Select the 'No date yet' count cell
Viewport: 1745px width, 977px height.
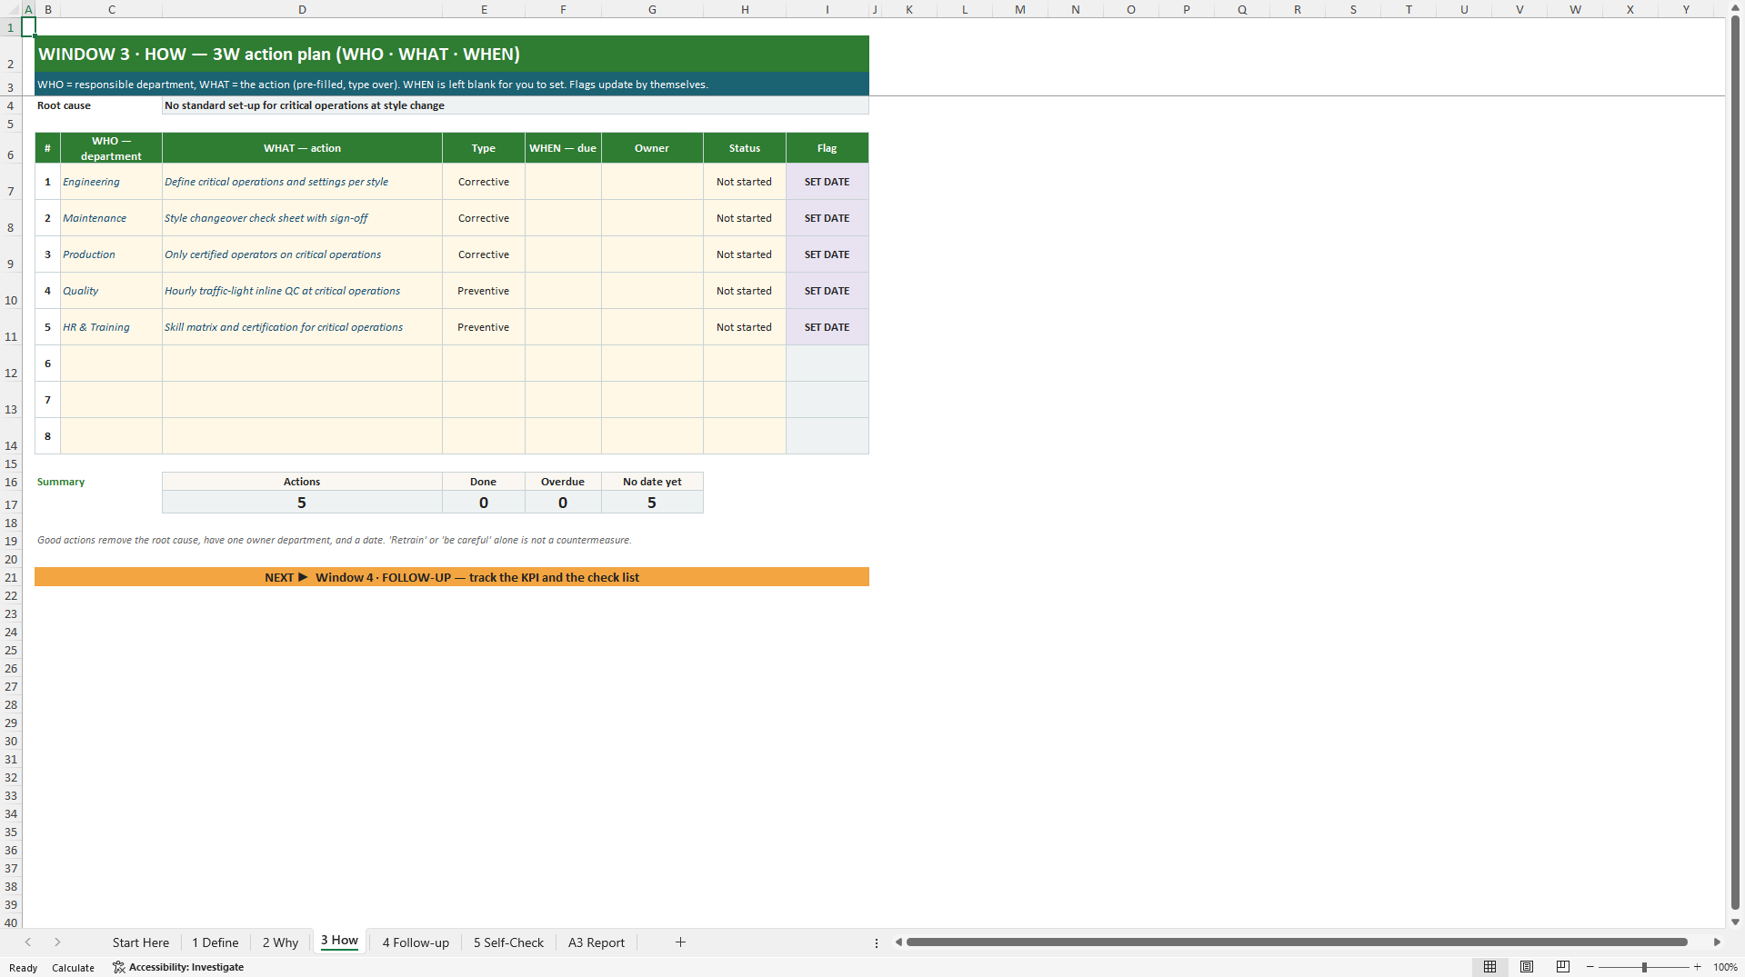pyautogui.click(x=652, y=503)
